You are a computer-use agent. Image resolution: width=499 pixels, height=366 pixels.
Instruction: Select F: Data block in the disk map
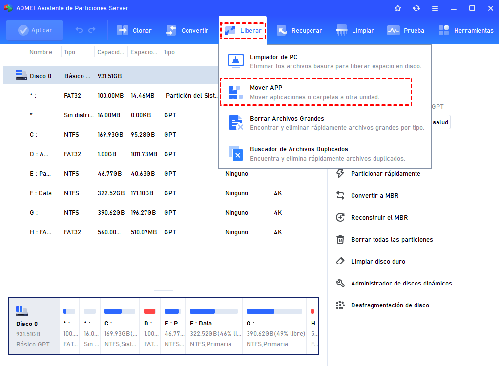(x=214, y=326)
